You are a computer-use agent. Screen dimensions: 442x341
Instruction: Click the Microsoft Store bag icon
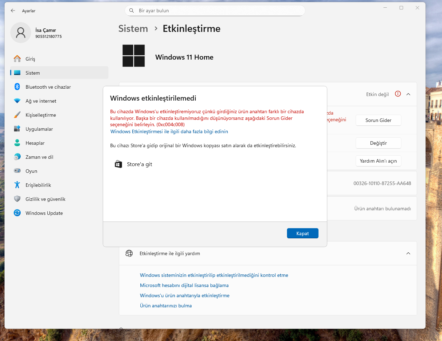coord(119,164)
